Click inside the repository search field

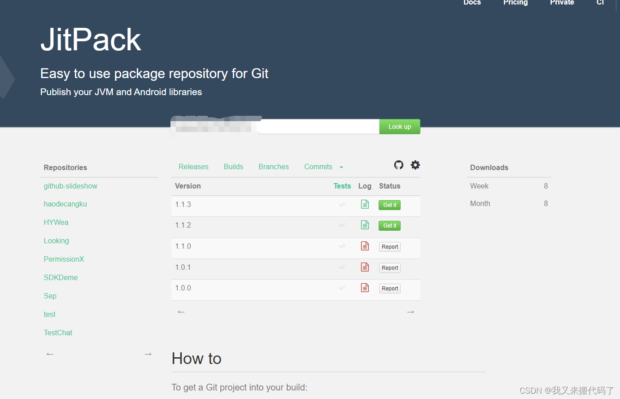319,126
